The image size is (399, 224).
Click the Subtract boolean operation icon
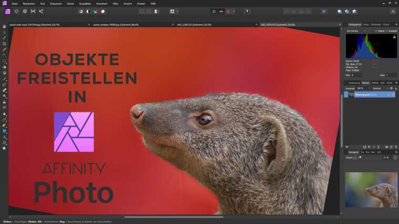pyautogui.click(x=347, y=12)
